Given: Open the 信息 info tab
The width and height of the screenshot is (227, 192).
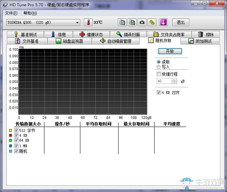Looking at the screenshot, I should click(58, 35).
